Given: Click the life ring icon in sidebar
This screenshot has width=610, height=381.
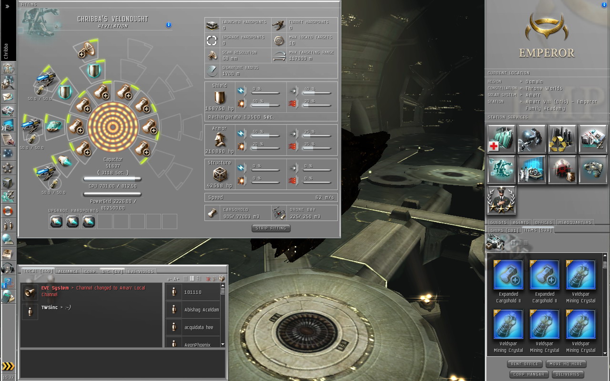Looking at the screenshot, I should click(x=8, y=211).
